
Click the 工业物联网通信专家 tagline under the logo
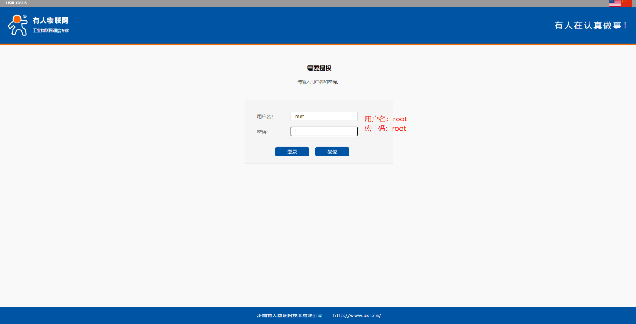pyautogui.click(x=51, y=30)
